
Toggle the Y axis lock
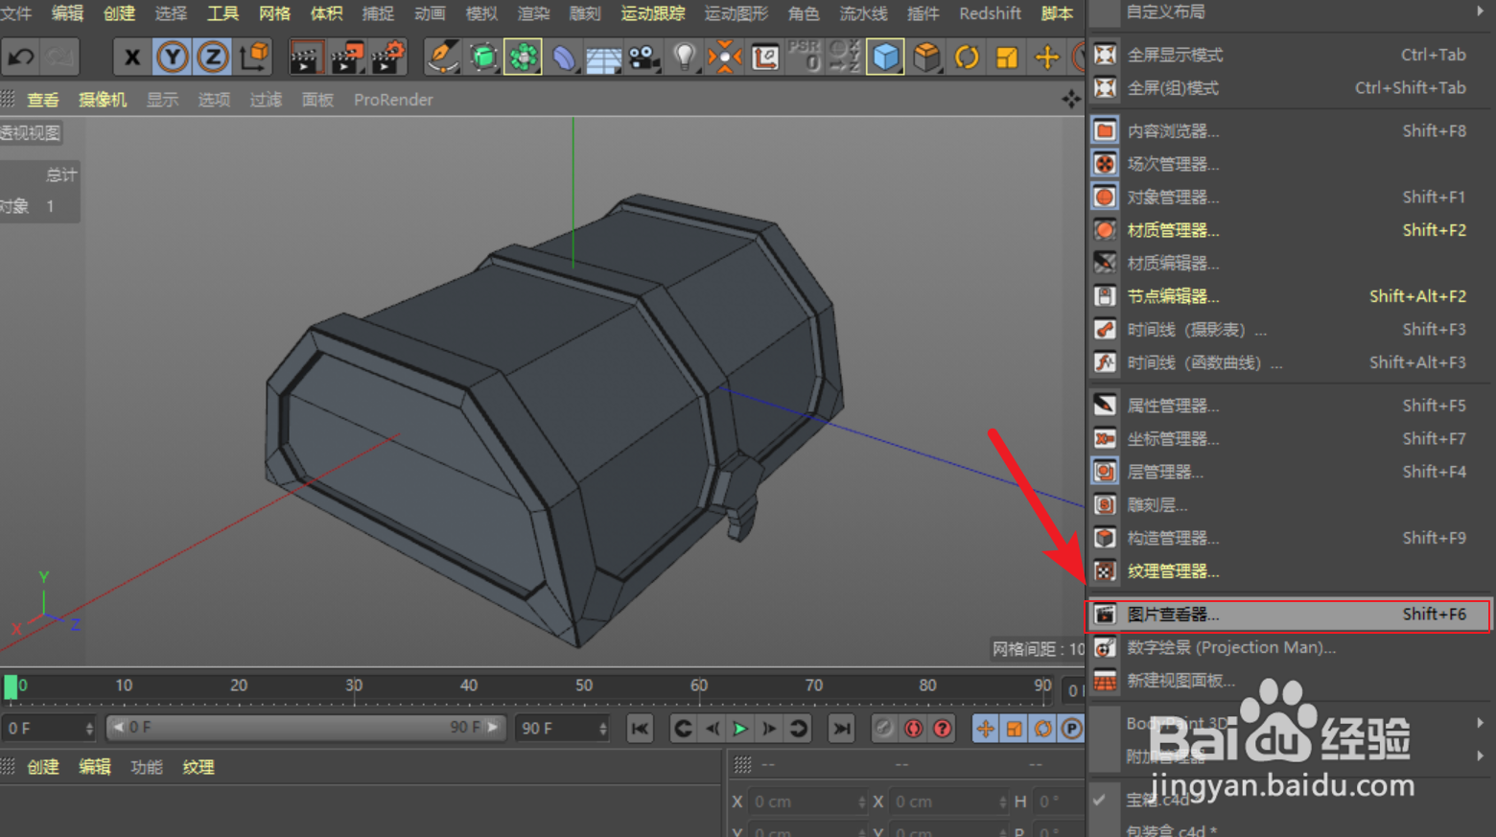tap(173, 58)
